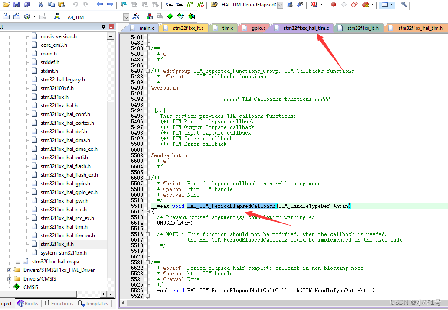
Task: Open the Functions panel tab
Action: [59, 304]
